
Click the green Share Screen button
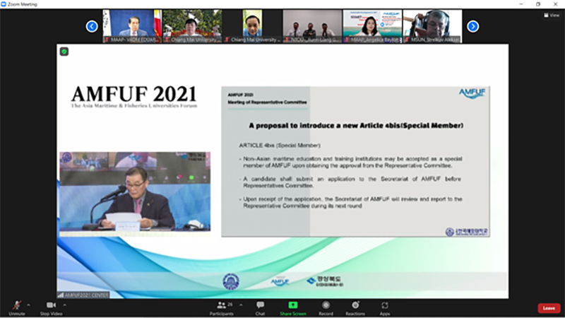tap(293, 308)
